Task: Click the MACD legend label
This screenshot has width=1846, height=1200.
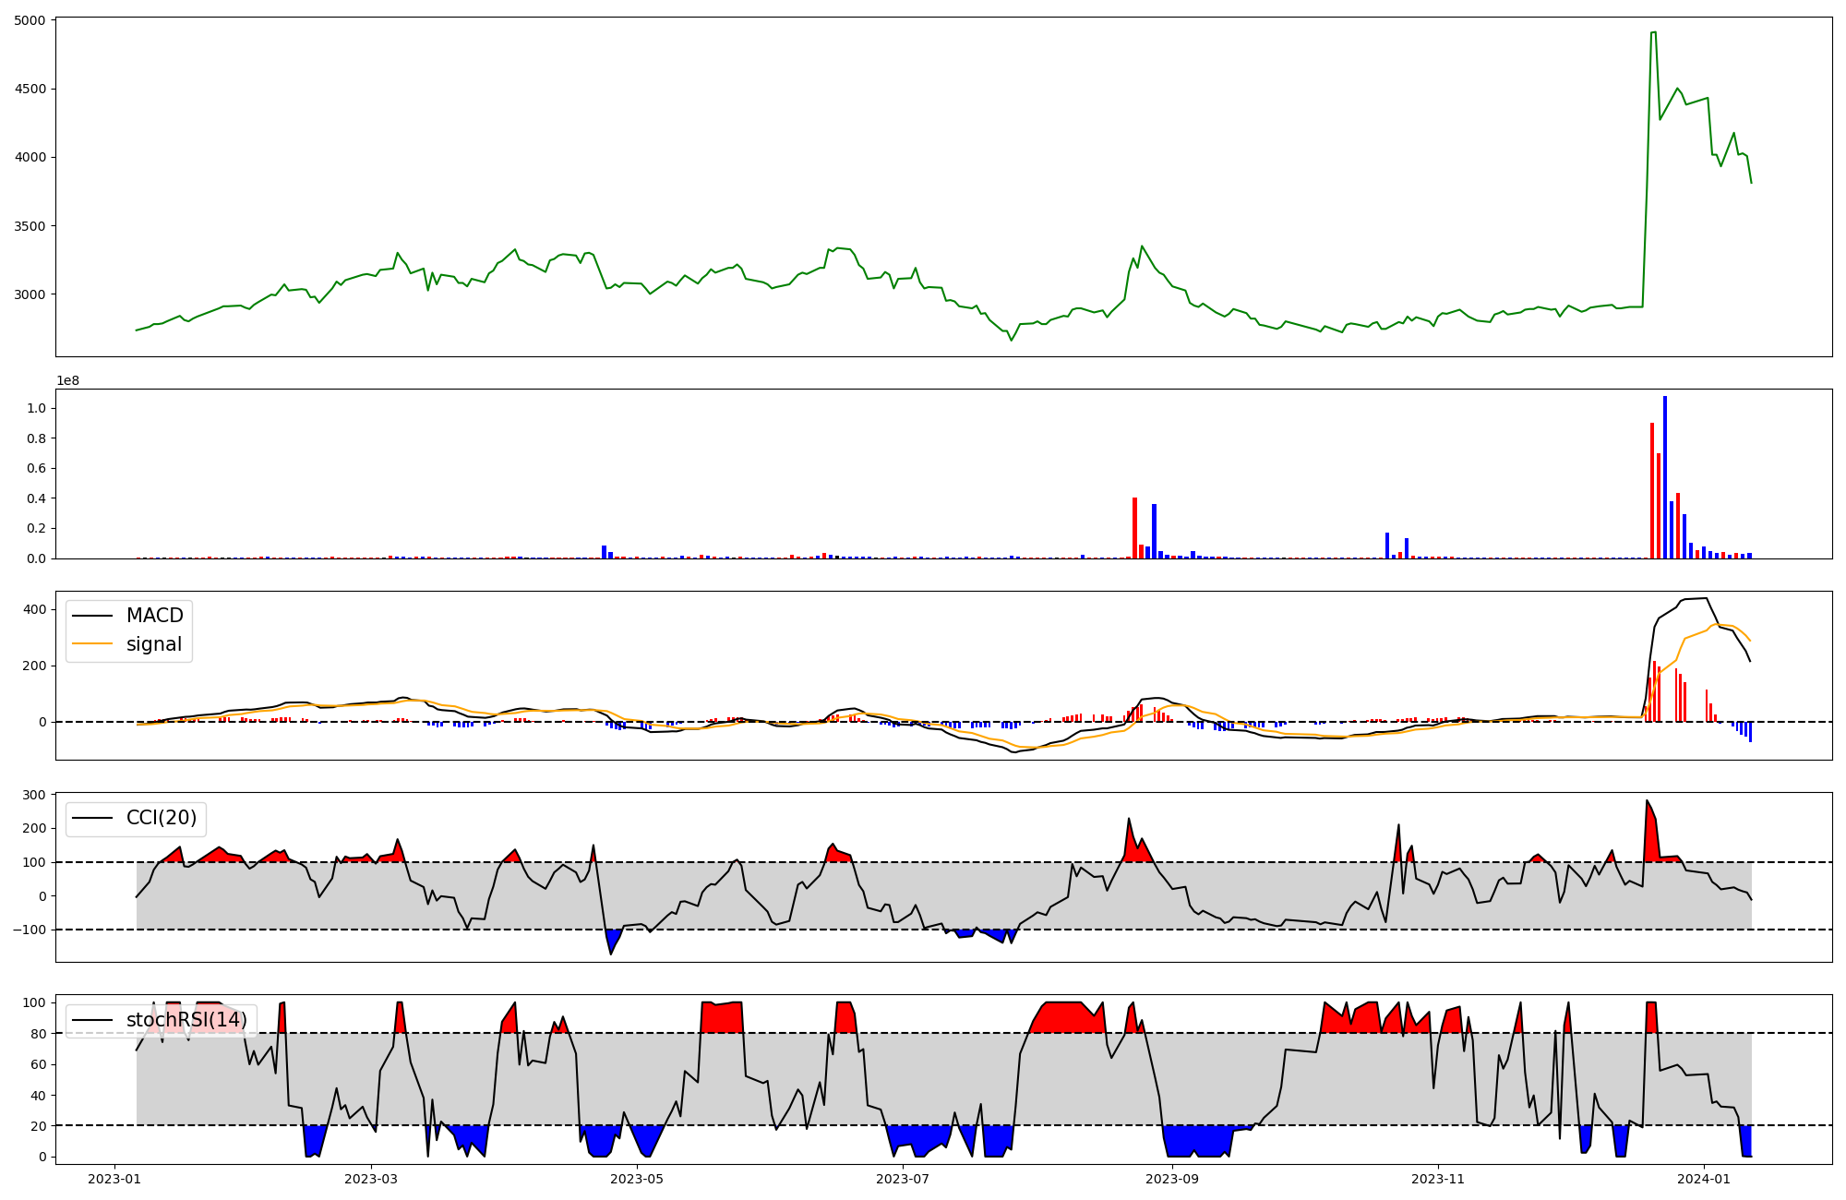Action: point(154,616)
